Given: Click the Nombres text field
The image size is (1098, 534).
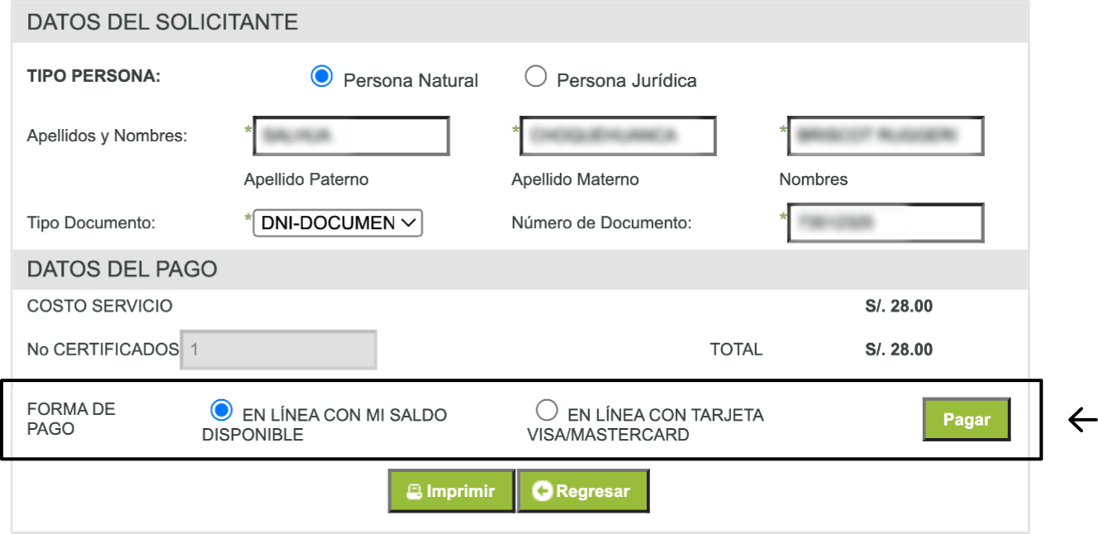Looking at the screenshot, I should [885, 136].
